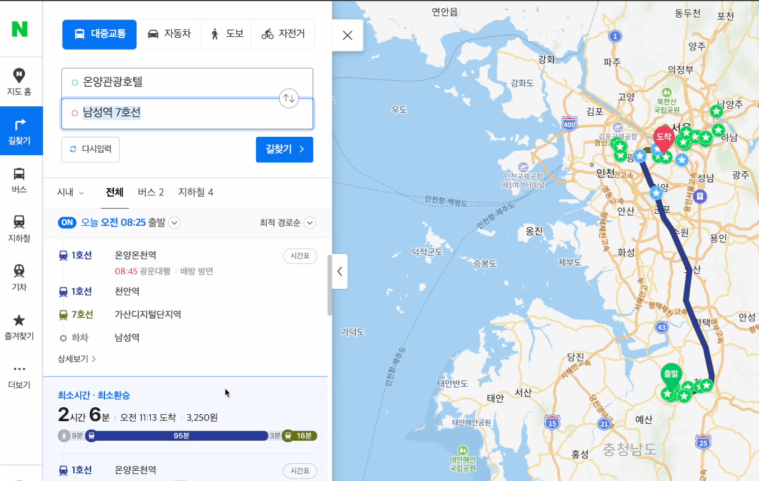Open 버스 sidebar item

[x=19, y=179]
